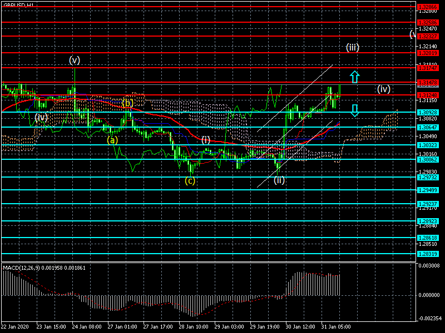
Task: Select the red 1.31478 price label
Action: pos(428,82)
